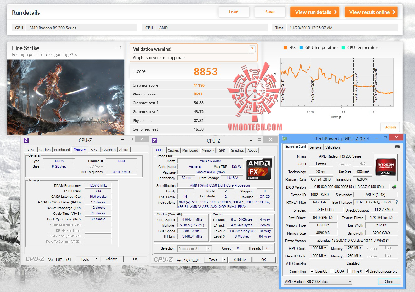Click the overall score value 8853

(205, 72)
